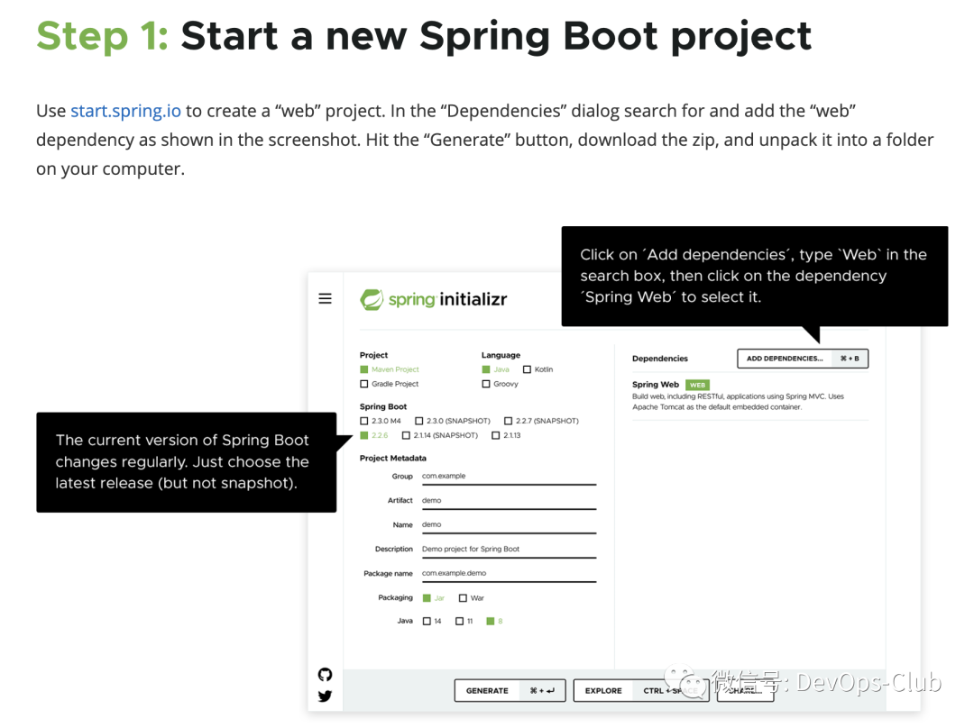The height and width of the screenshot is (728, 974).
Task: Click the green WEB tag badge
Action: coord(697,385)
